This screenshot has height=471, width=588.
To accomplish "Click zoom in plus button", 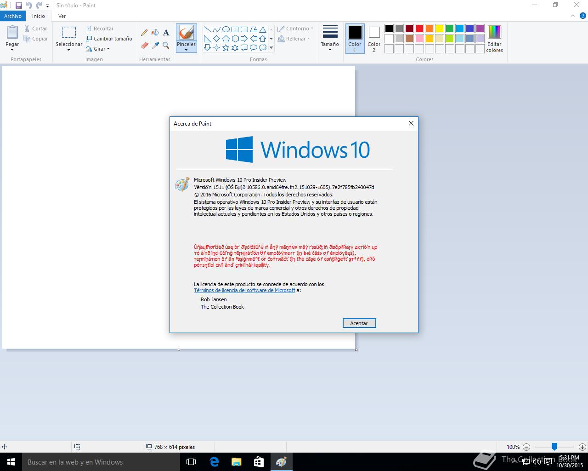I will (x=582, y=447).
